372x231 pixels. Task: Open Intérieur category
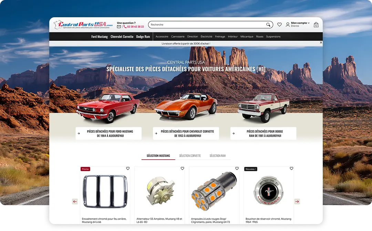233,37
